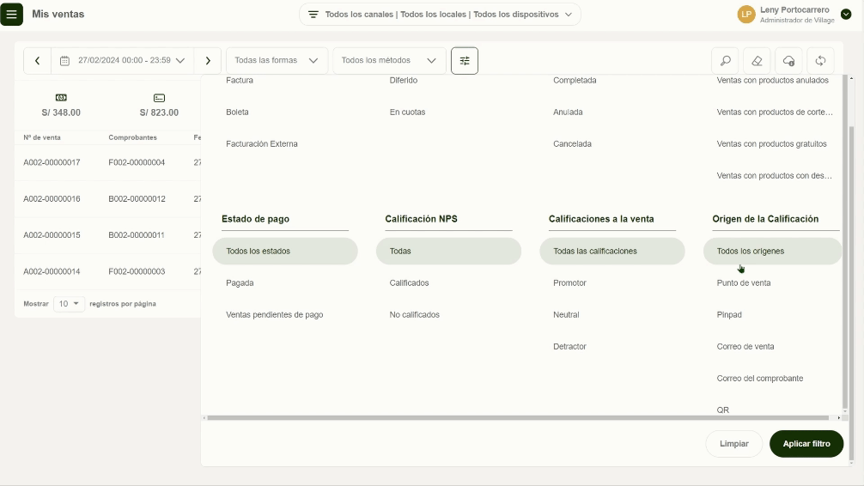The image size is (864, 486).
Task: Select Todos los orígenes option
Action: point(772,252)
